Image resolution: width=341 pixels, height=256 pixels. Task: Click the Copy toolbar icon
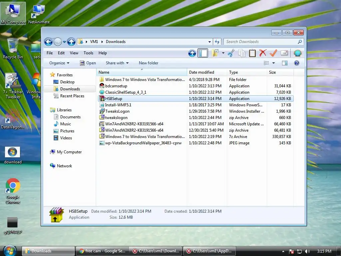(x=242, y=53)
